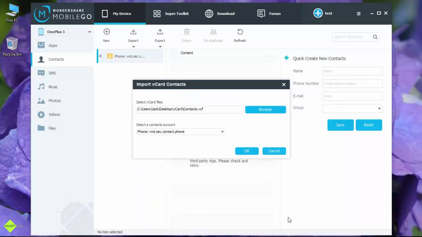Open Files in the sidebar
The height and width of the screenshot is (237, 422).
[x=62, y=128]
